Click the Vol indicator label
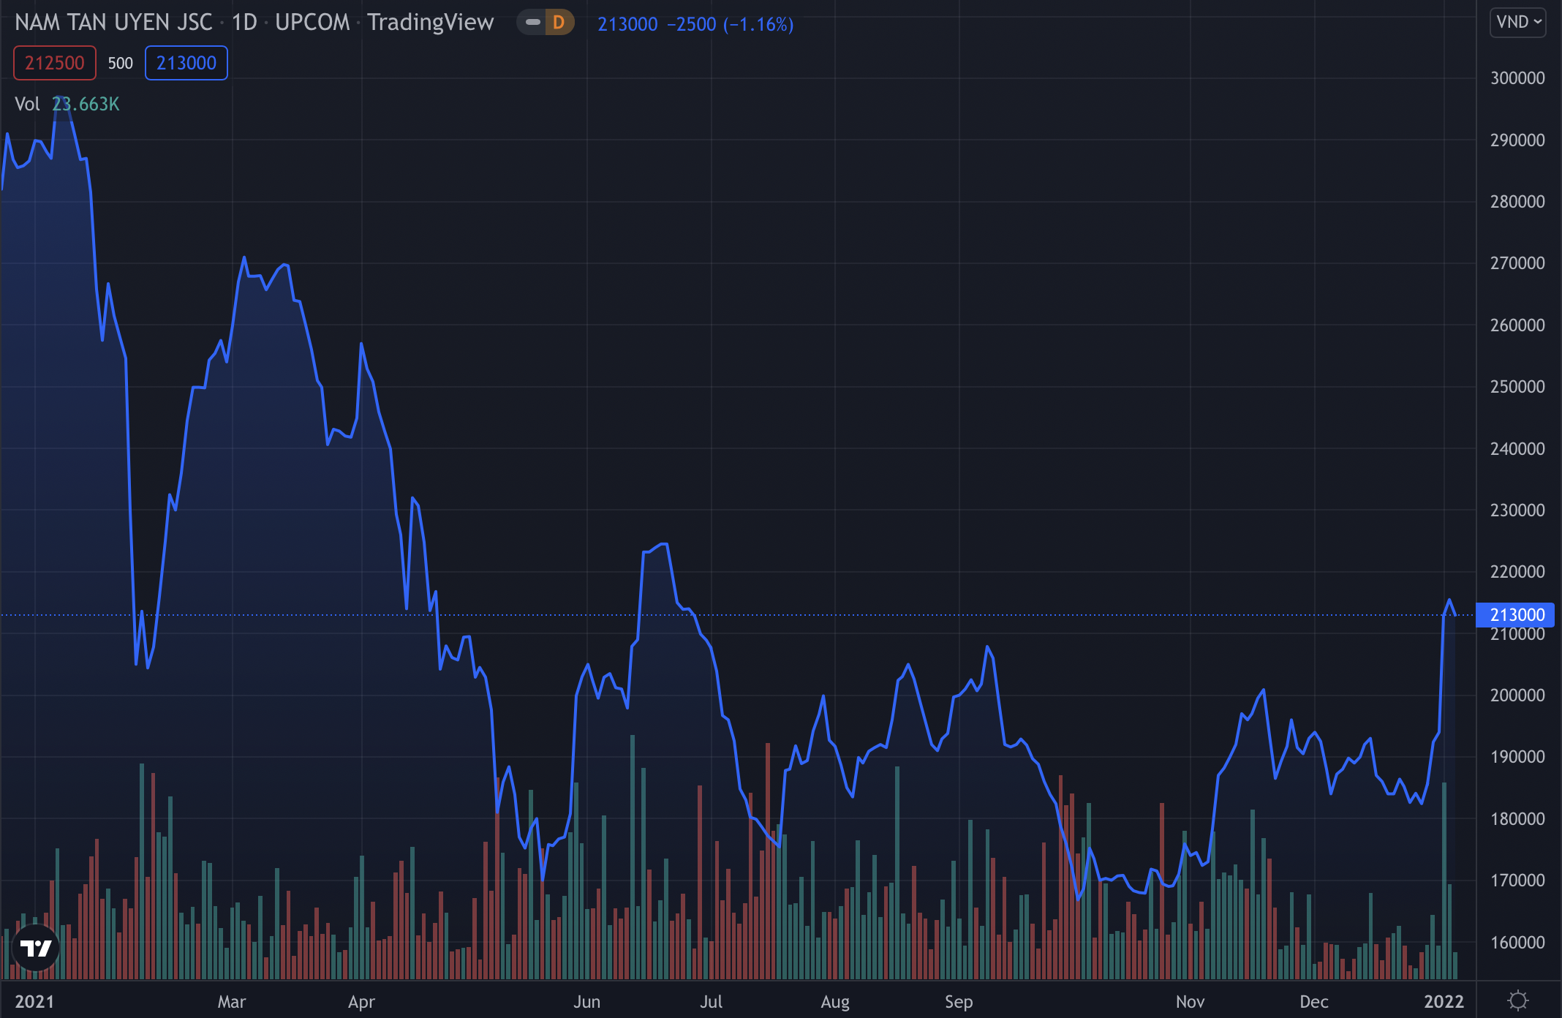Image resolution: width=1562 pixels, height=1018 pixels. (x=27, y=104)
